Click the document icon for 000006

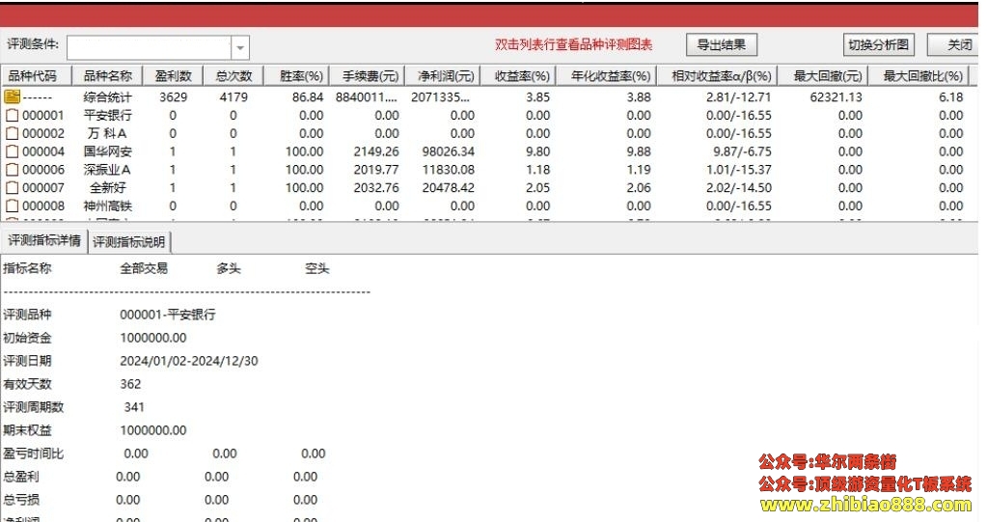(x=12, y=170)
